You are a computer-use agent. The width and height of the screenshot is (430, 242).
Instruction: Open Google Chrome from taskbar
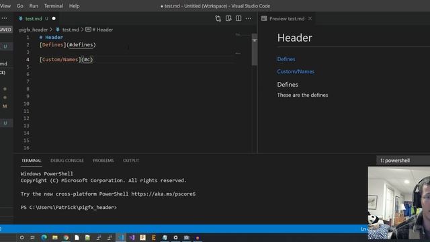66,237
